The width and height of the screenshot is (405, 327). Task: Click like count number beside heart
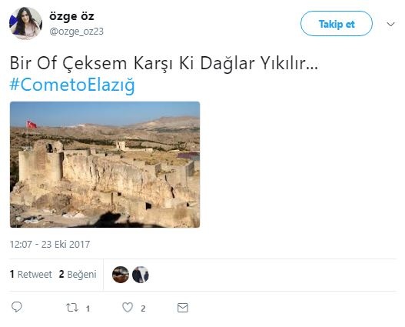pyautogui.click(x=143, y=309)
